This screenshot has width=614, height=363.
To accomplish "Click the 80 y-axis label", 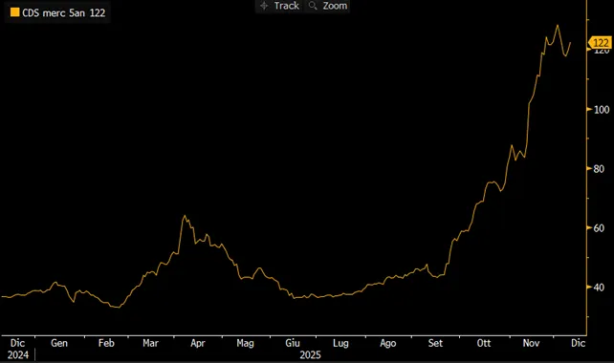I will 599,169.
